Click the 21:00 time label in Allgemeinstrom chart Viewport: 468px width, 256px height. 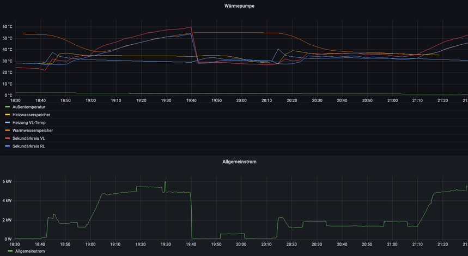point(392,245)
